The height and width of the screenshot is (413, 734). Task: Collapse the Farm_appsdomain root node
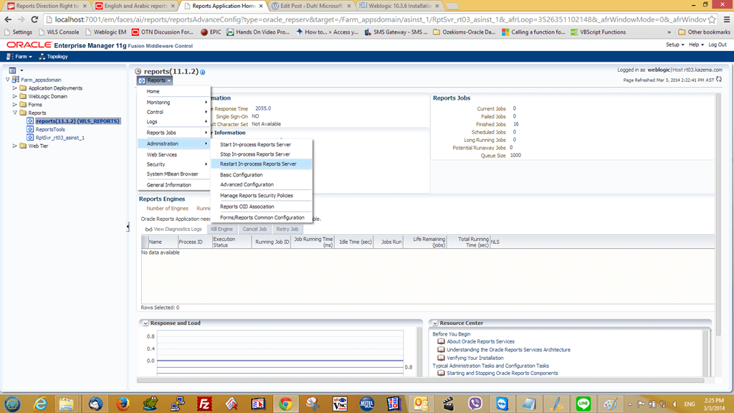point(7,80)
